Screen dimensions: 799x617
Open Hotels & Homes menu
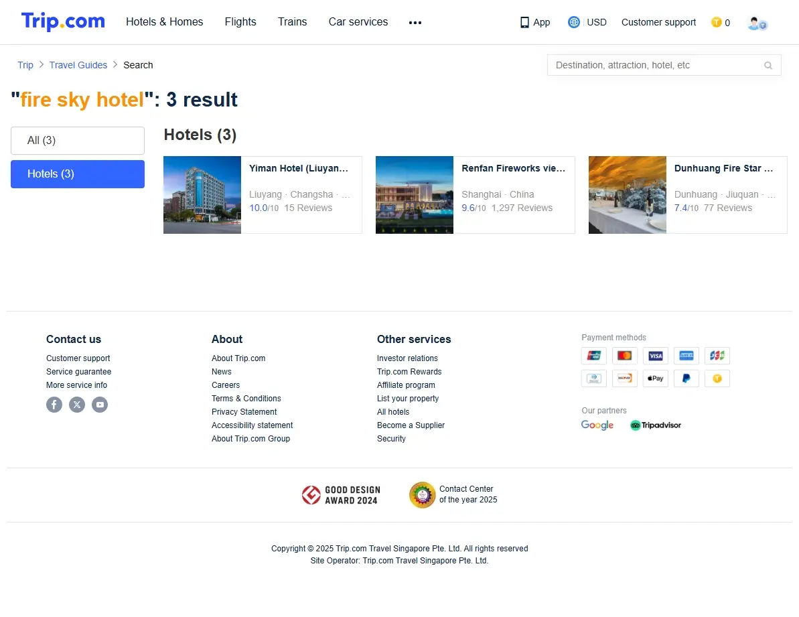(x=165, y=22)
